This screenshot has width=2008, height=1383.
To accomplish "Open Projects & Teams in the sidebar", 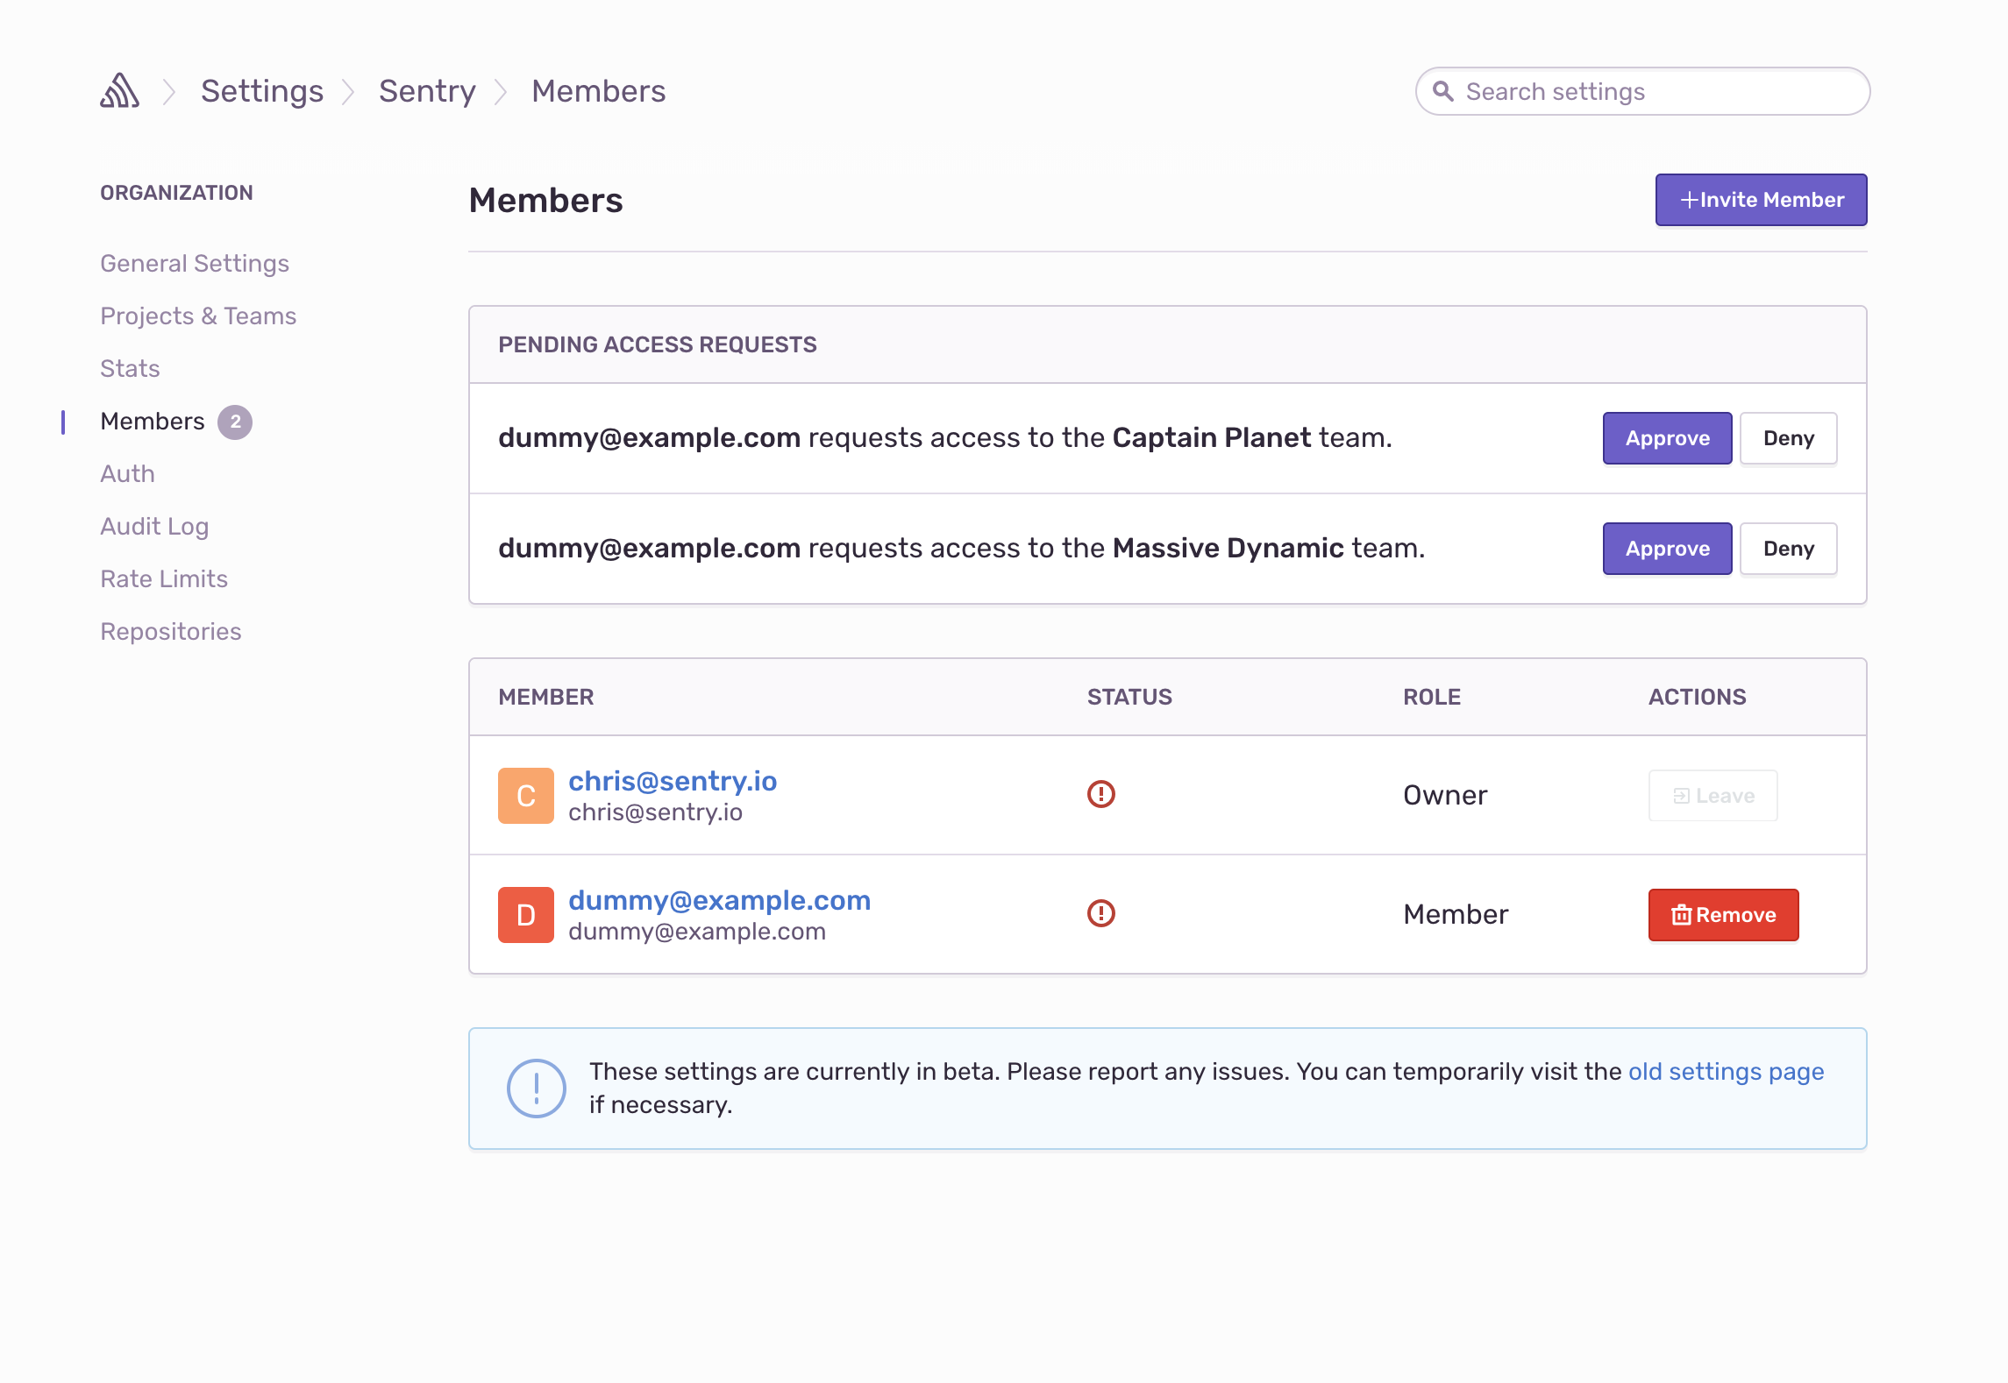I will tap(198, 316).
